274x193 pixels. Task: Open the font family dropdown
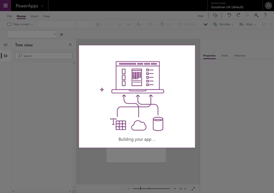(x=56, y=24)
